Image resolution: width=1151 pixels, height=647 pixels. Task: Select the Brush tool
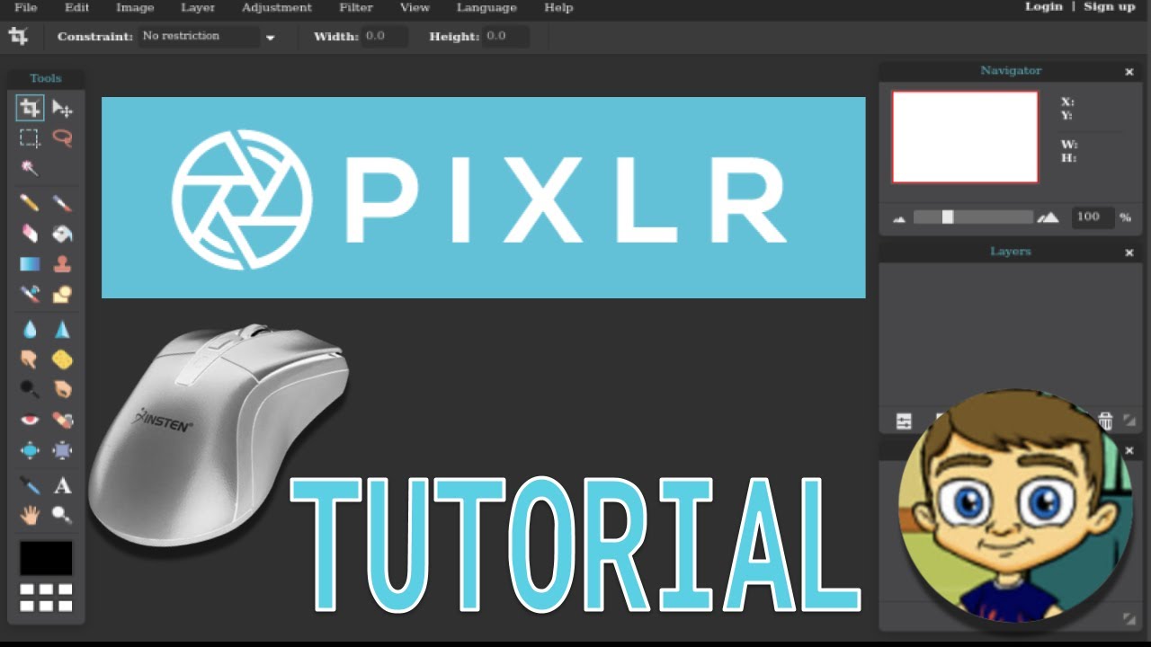point(62,204)
